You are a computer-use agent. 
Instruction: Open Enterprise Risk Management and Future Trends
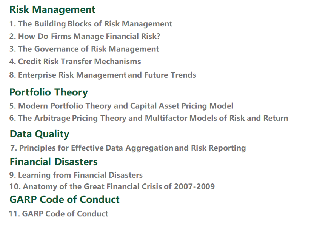click(103, 75)
